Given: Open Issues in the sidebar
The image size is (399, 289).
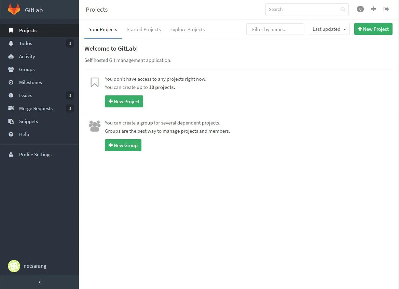Looking at the screenshot, I should click(39, 95).
